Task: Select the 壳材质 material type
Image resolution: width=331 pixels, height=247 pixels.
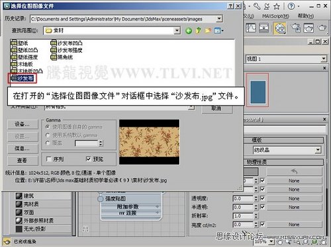Action: [x=27, y=204]
